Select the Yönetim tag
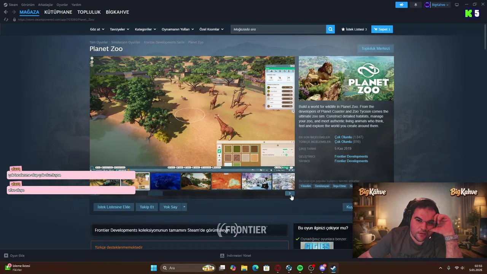487x274 pixels. 306,186
